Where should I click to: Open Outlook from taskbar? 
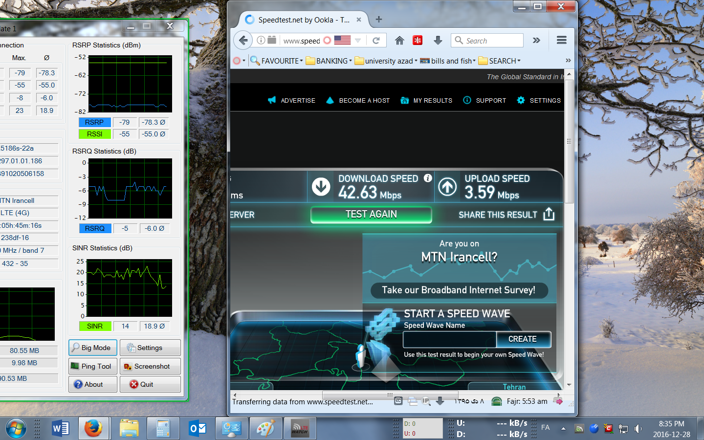198,429
